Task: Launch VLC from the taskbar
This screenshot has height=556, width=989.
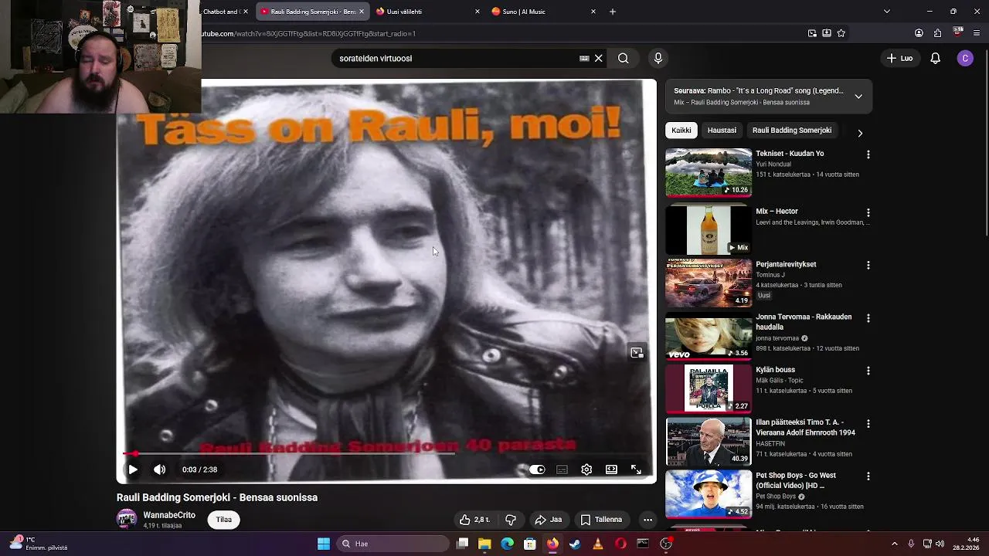Action: (x=597, y=544)
